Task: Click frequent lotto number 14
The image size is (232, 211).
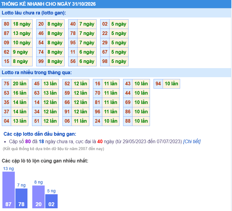Action: (37, 102)
